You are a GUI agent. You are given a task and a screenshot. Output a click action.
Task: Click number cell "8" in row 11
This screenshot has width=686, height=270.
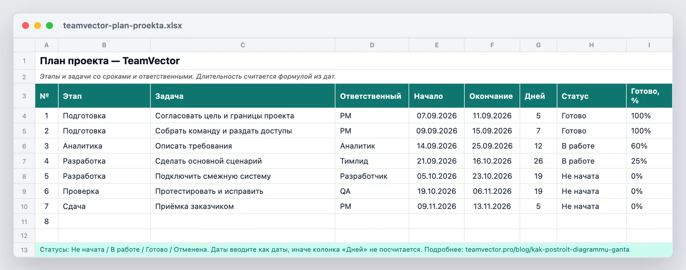[x=46, y=221]
